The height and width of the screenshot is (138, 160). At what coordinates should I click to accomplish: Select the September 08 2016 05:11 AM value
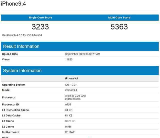point(82,54)
